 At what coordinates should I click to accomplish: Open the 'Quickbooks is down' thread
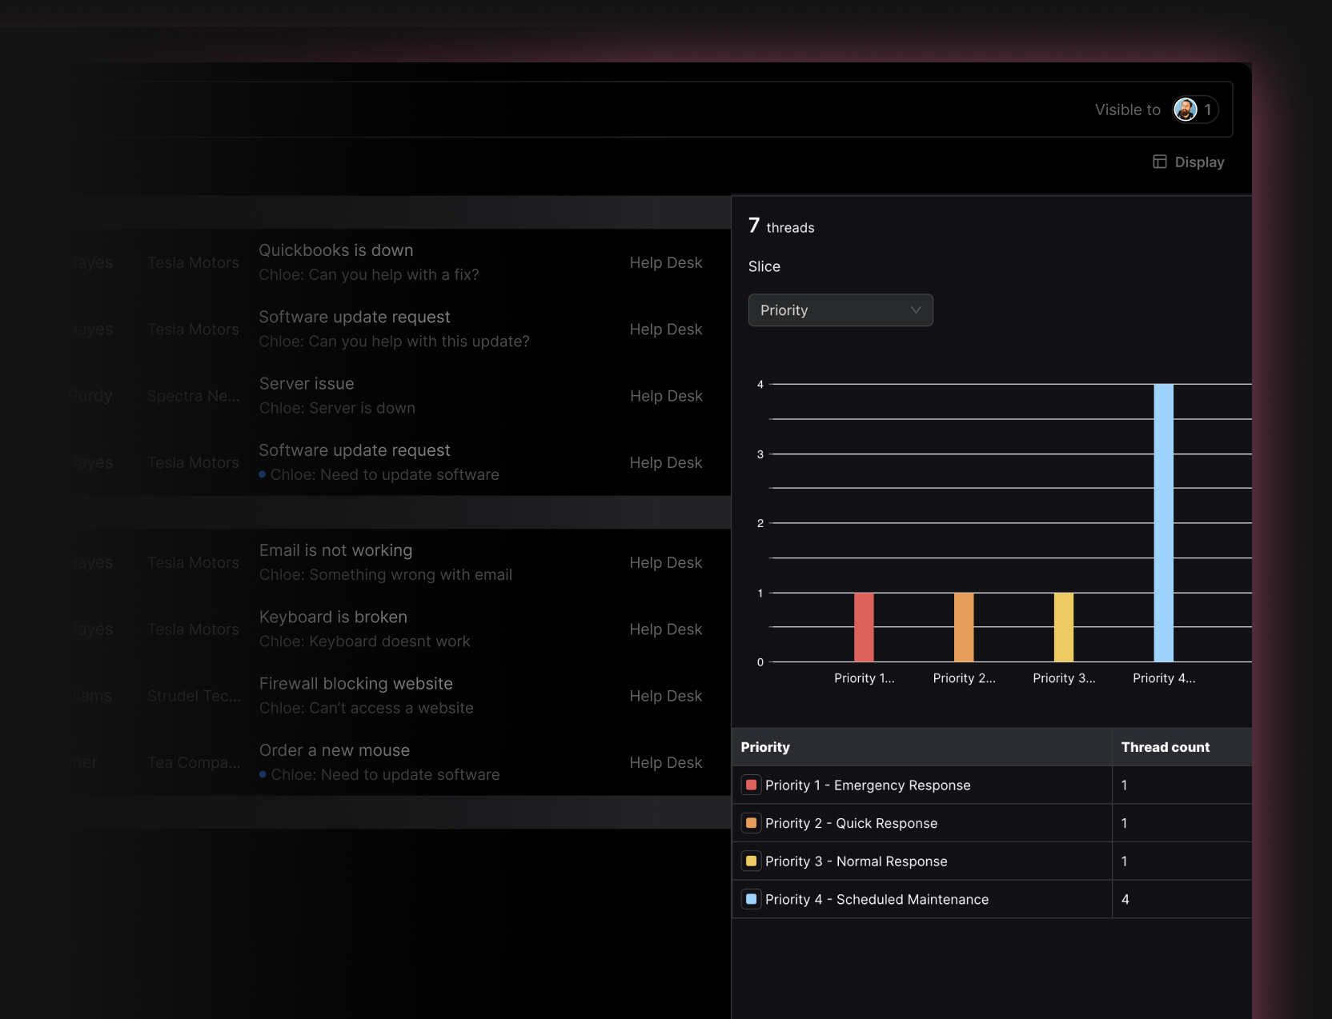[x=336, y=250]
